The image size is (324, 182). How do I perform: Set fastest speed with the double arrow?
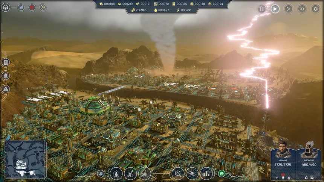[302, 9]
